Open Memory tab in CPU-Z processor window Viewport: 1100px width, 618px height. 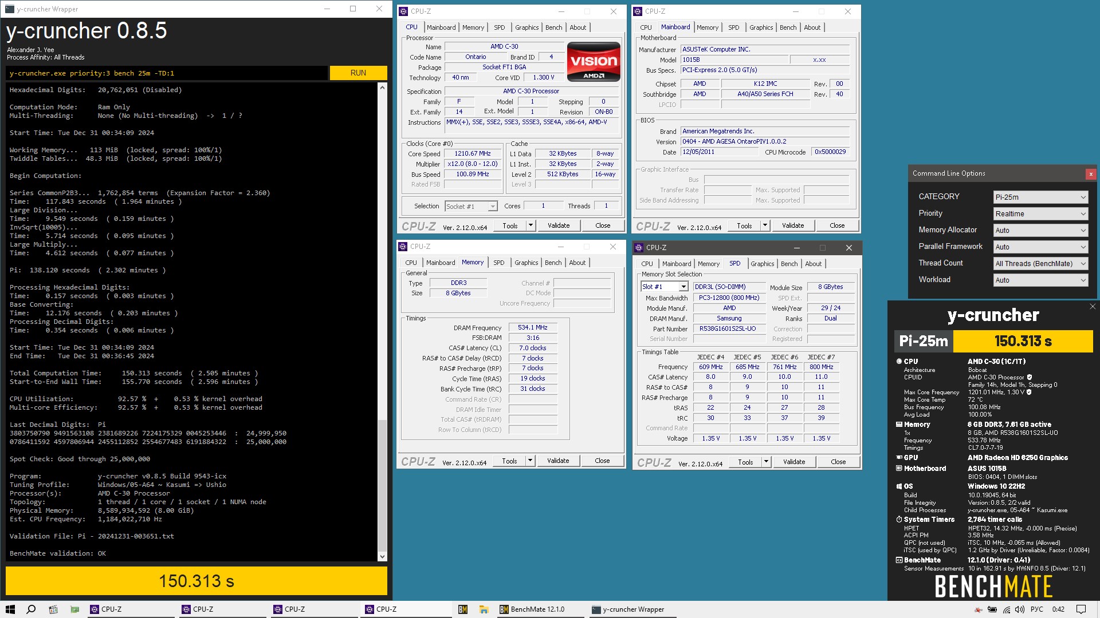[473, 27]
